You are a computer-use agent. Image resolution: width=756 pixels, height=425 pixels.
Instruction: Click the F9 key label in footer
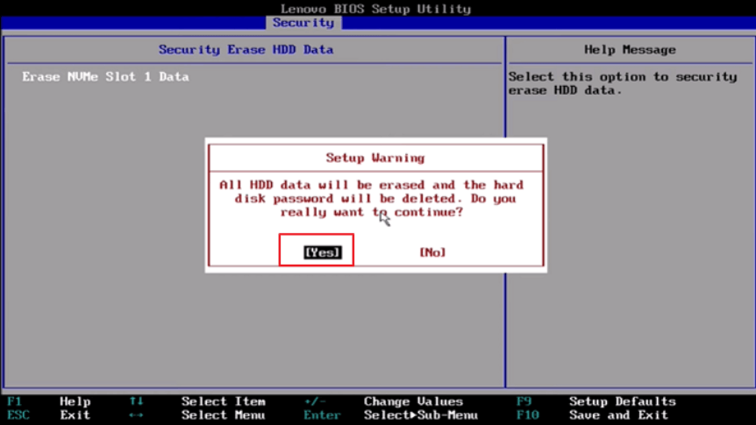(524, 401)
